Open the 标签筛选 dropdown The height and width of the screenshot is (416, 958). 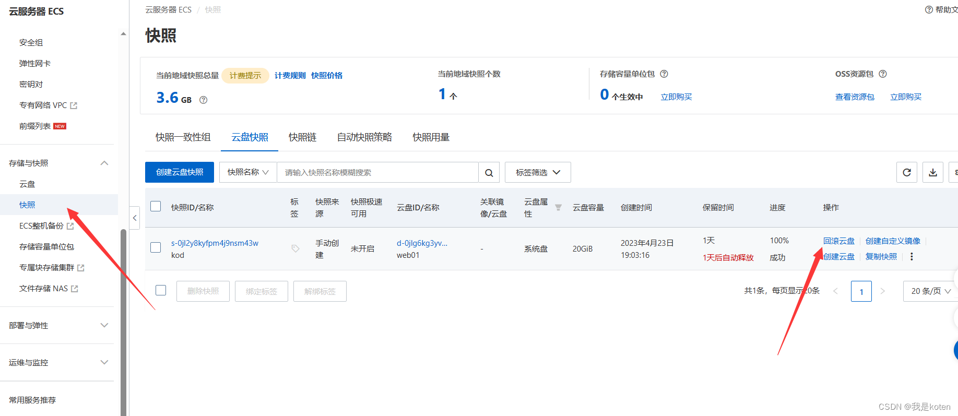coord(538,172)
